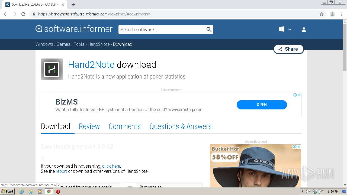Go to Games breadcrumb link
Image resolution: width=347 pixels, height=195 pixels.
click(63, 44)
